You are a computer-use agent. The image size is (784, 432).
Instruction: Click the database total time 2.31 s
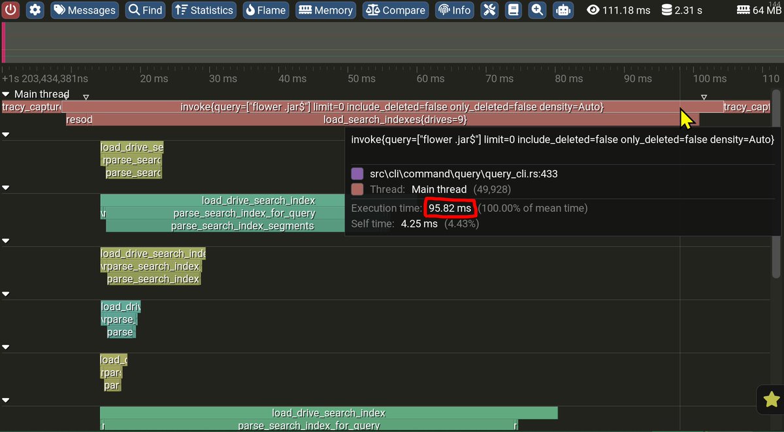click(681, 10)
